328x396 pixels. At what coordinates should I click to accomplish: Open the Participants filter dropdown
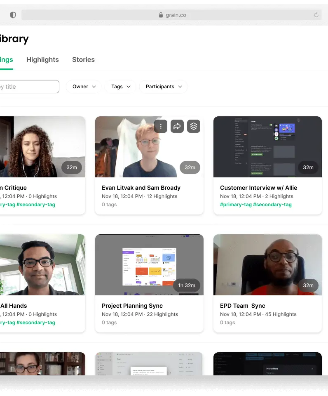click(164, 87)
